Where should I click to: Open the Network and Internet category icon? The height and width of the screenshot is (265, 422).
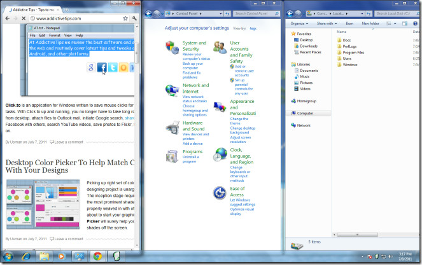point(172,90)
